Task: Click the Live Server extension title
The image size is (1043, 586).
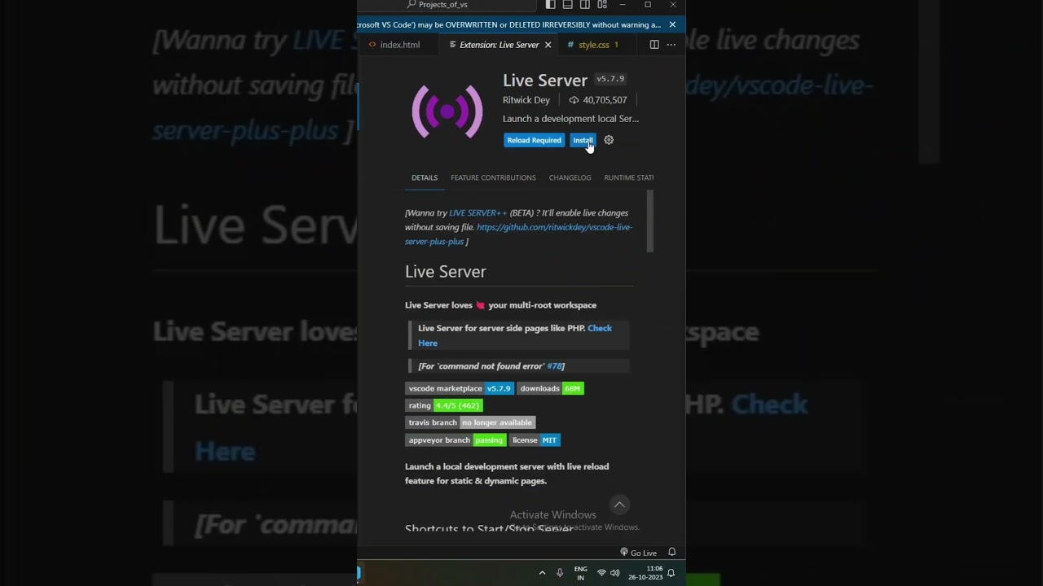Action: (545, 80)
